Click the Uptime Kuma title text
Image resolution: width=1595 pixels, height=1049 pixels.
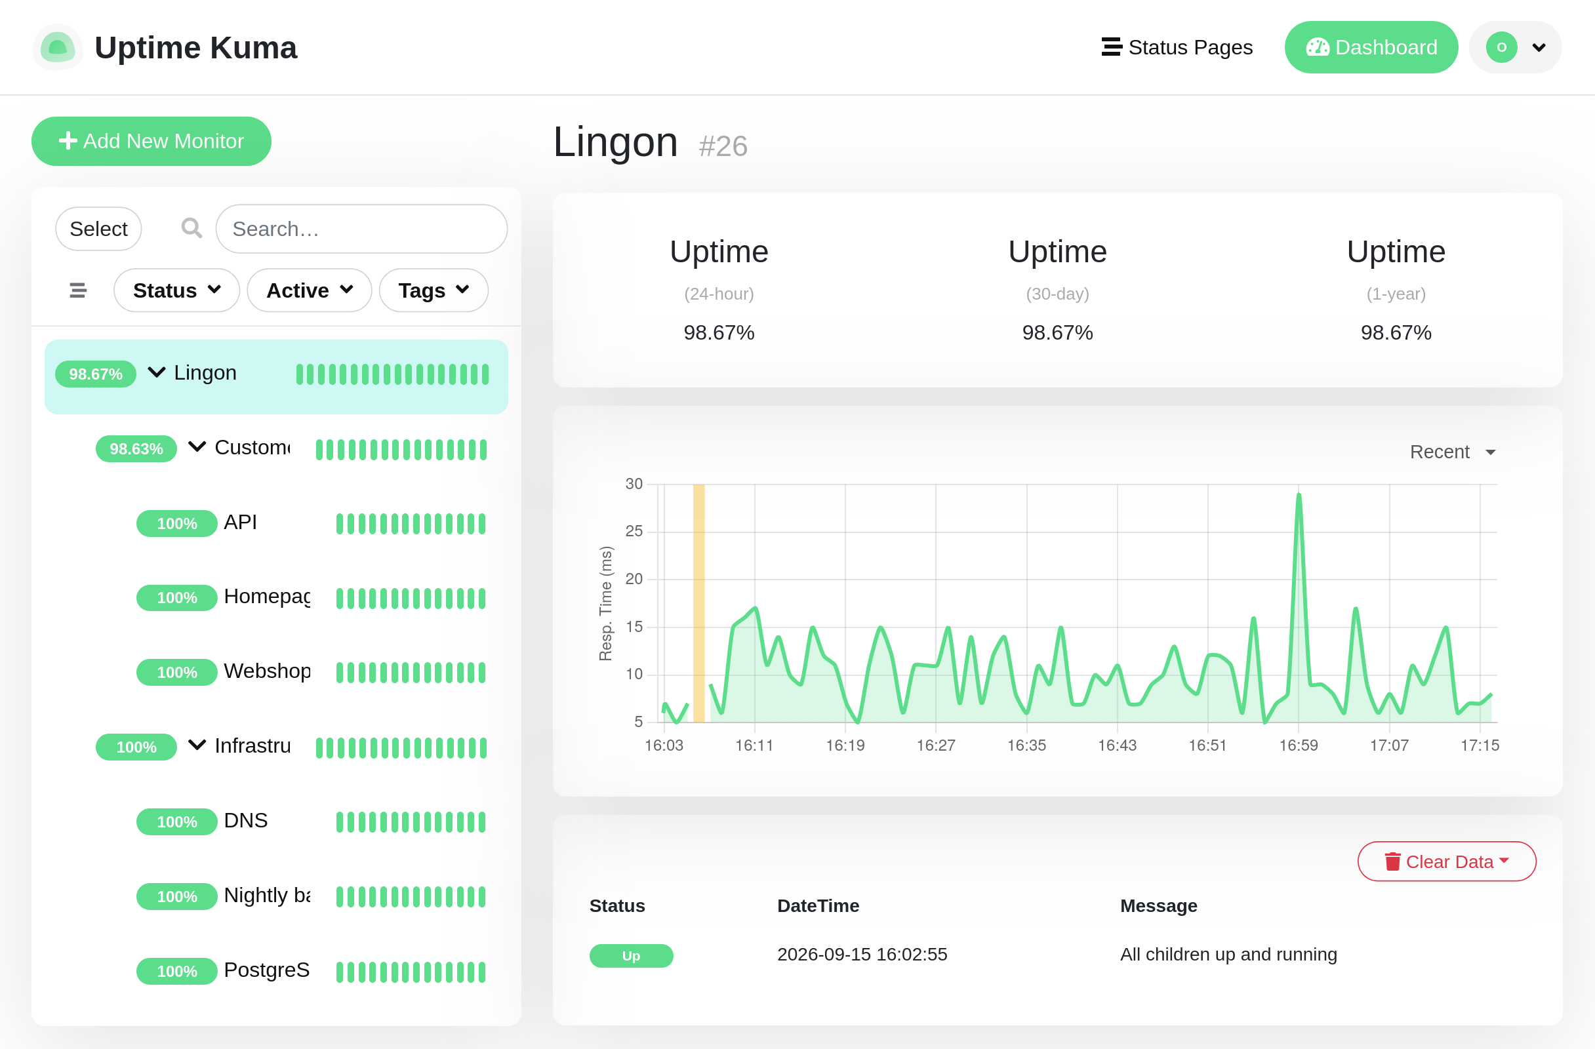[195, 48]
